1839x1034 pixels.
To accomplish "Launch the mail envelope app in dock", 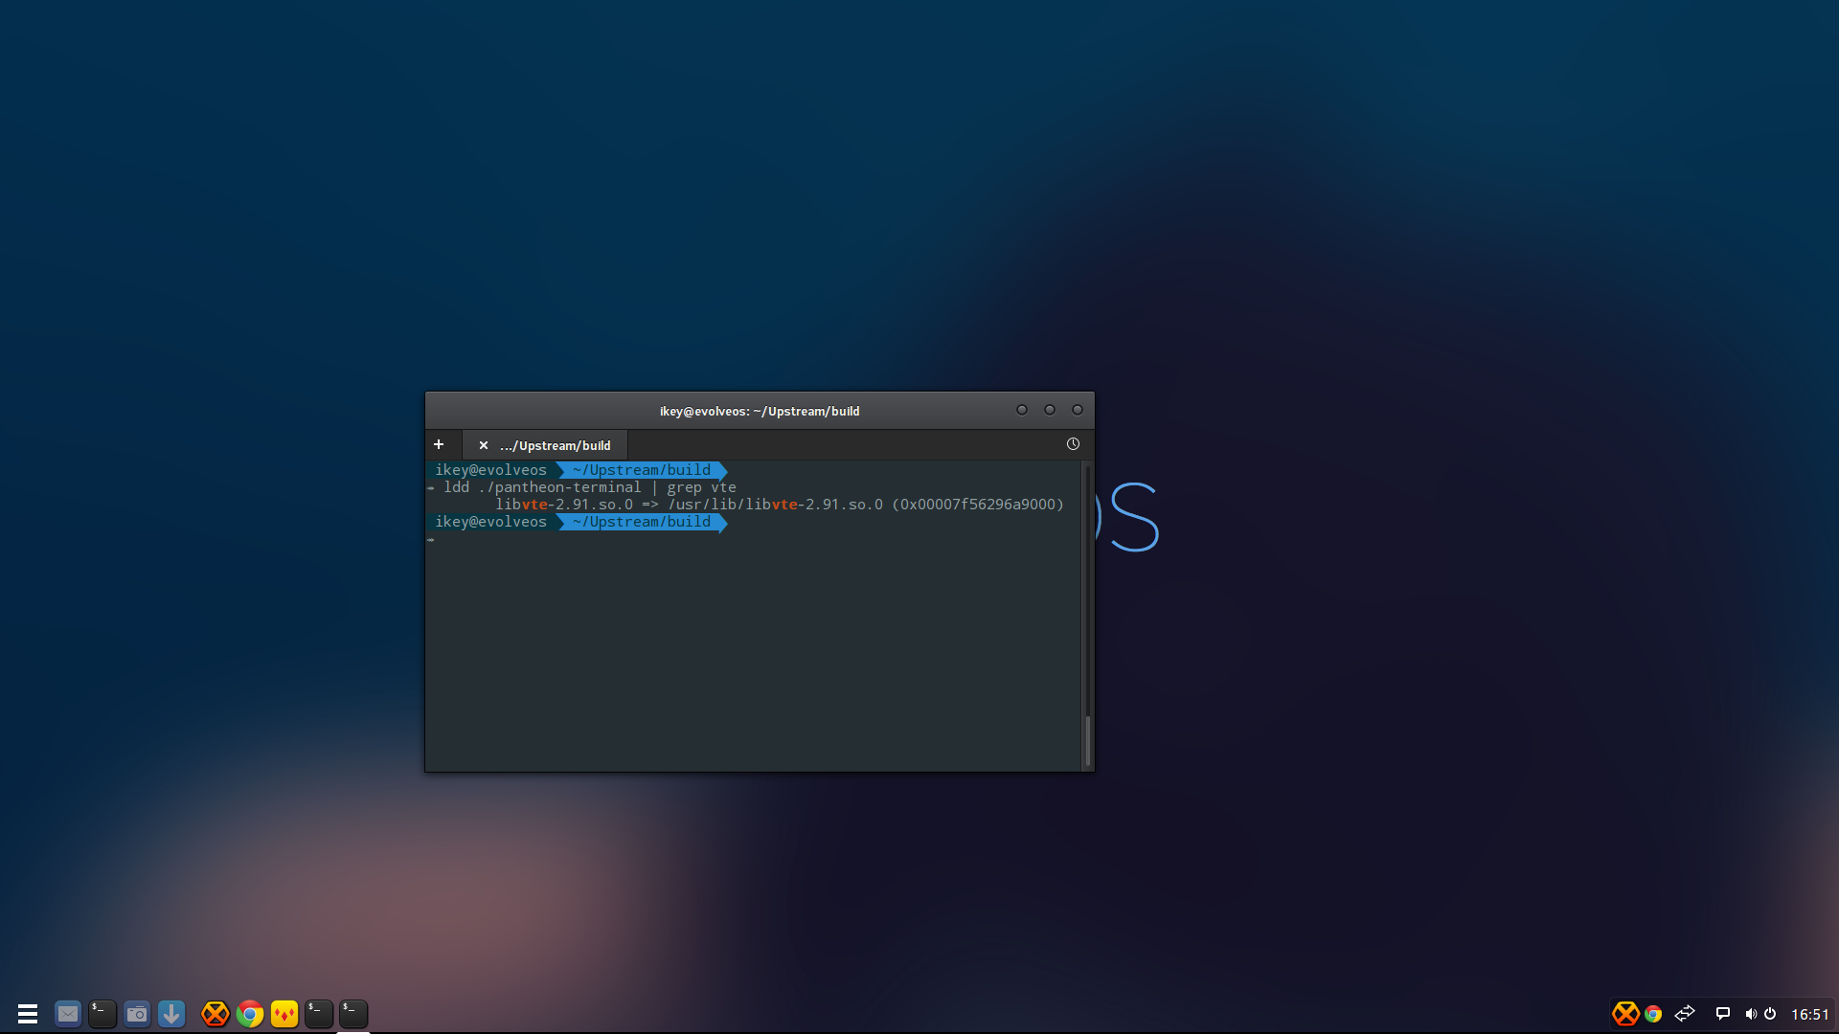I will [x=68, y=1014].
